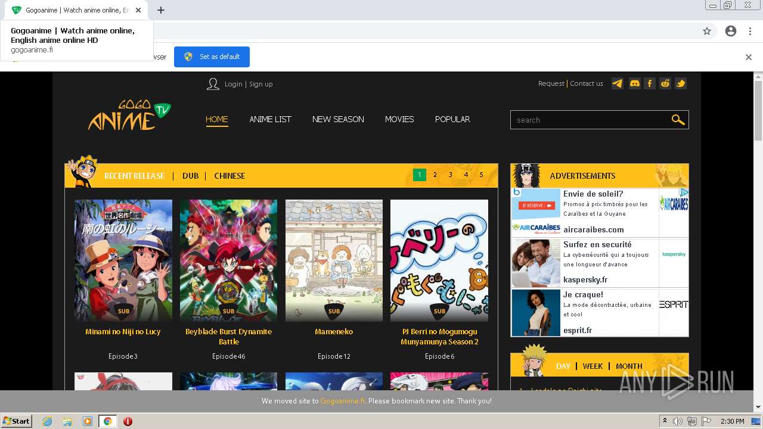Select the DAY ranking tab
Image resolution: width=763 pixels, height=429 pixels.
[x=563, y=366]
